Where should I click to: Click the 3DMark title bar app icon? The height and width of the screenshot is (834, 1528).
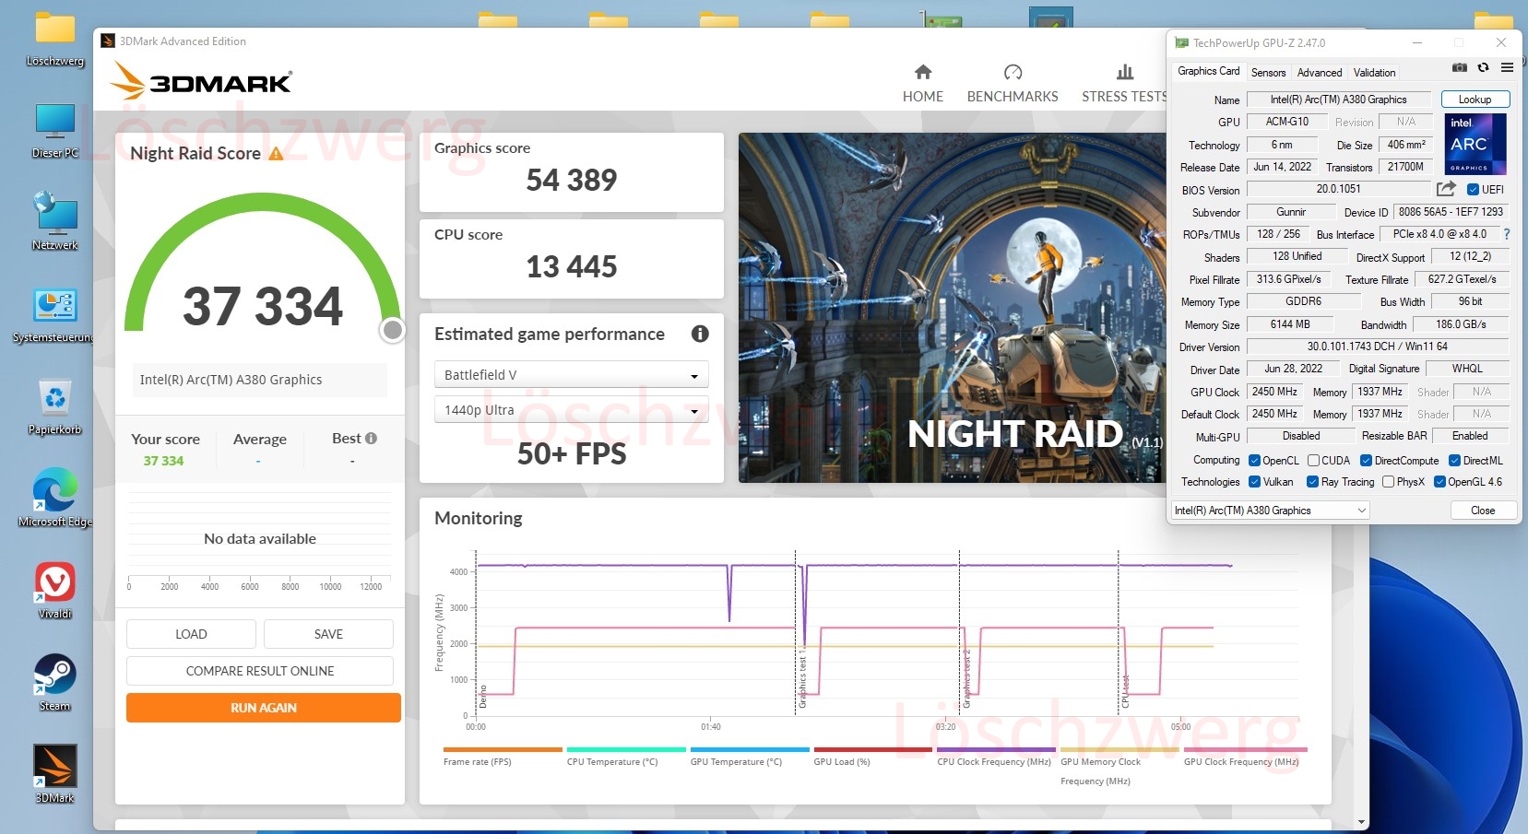(108, 41)
